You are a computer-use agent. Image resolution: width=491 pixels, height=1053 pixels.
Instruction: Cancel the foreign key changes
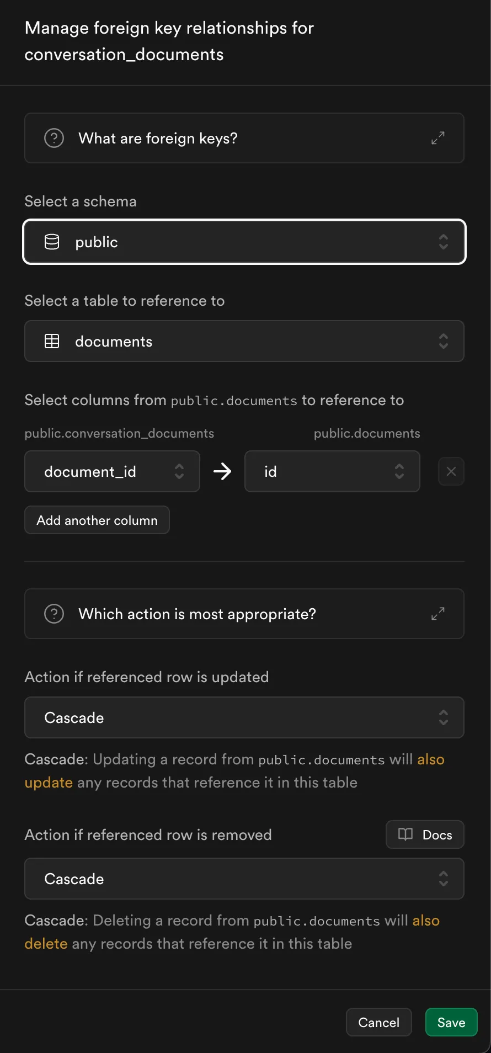click(379, 1022)
